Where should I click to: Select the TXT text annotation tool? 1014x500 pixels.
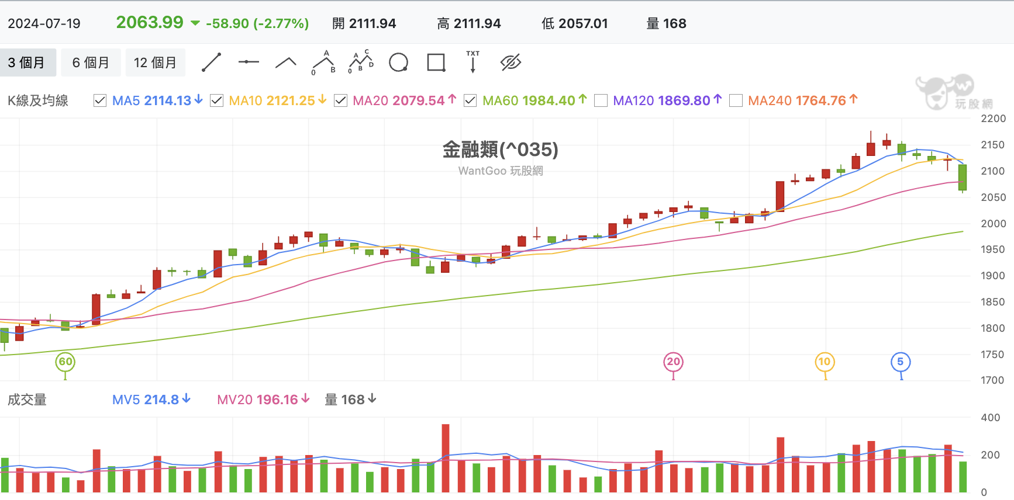[x=473, y=62]
